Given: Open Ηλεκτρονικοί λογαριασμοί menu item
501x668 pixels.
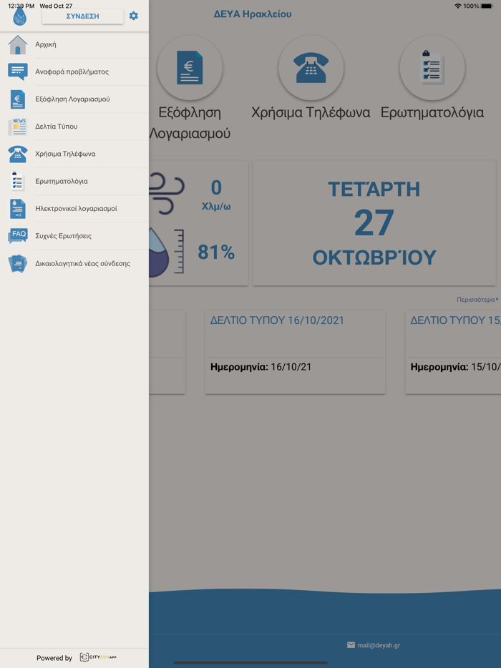Looking at the screenshot, I should point(74,209).
